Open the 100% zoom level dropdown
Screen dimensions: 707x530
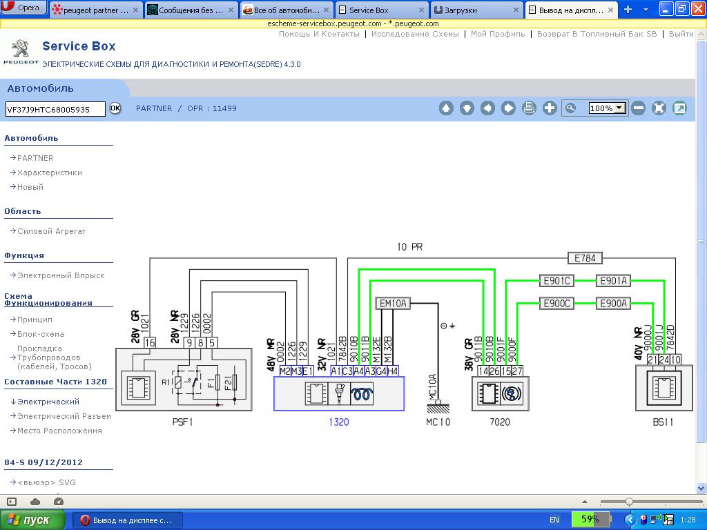click(608, 108)
